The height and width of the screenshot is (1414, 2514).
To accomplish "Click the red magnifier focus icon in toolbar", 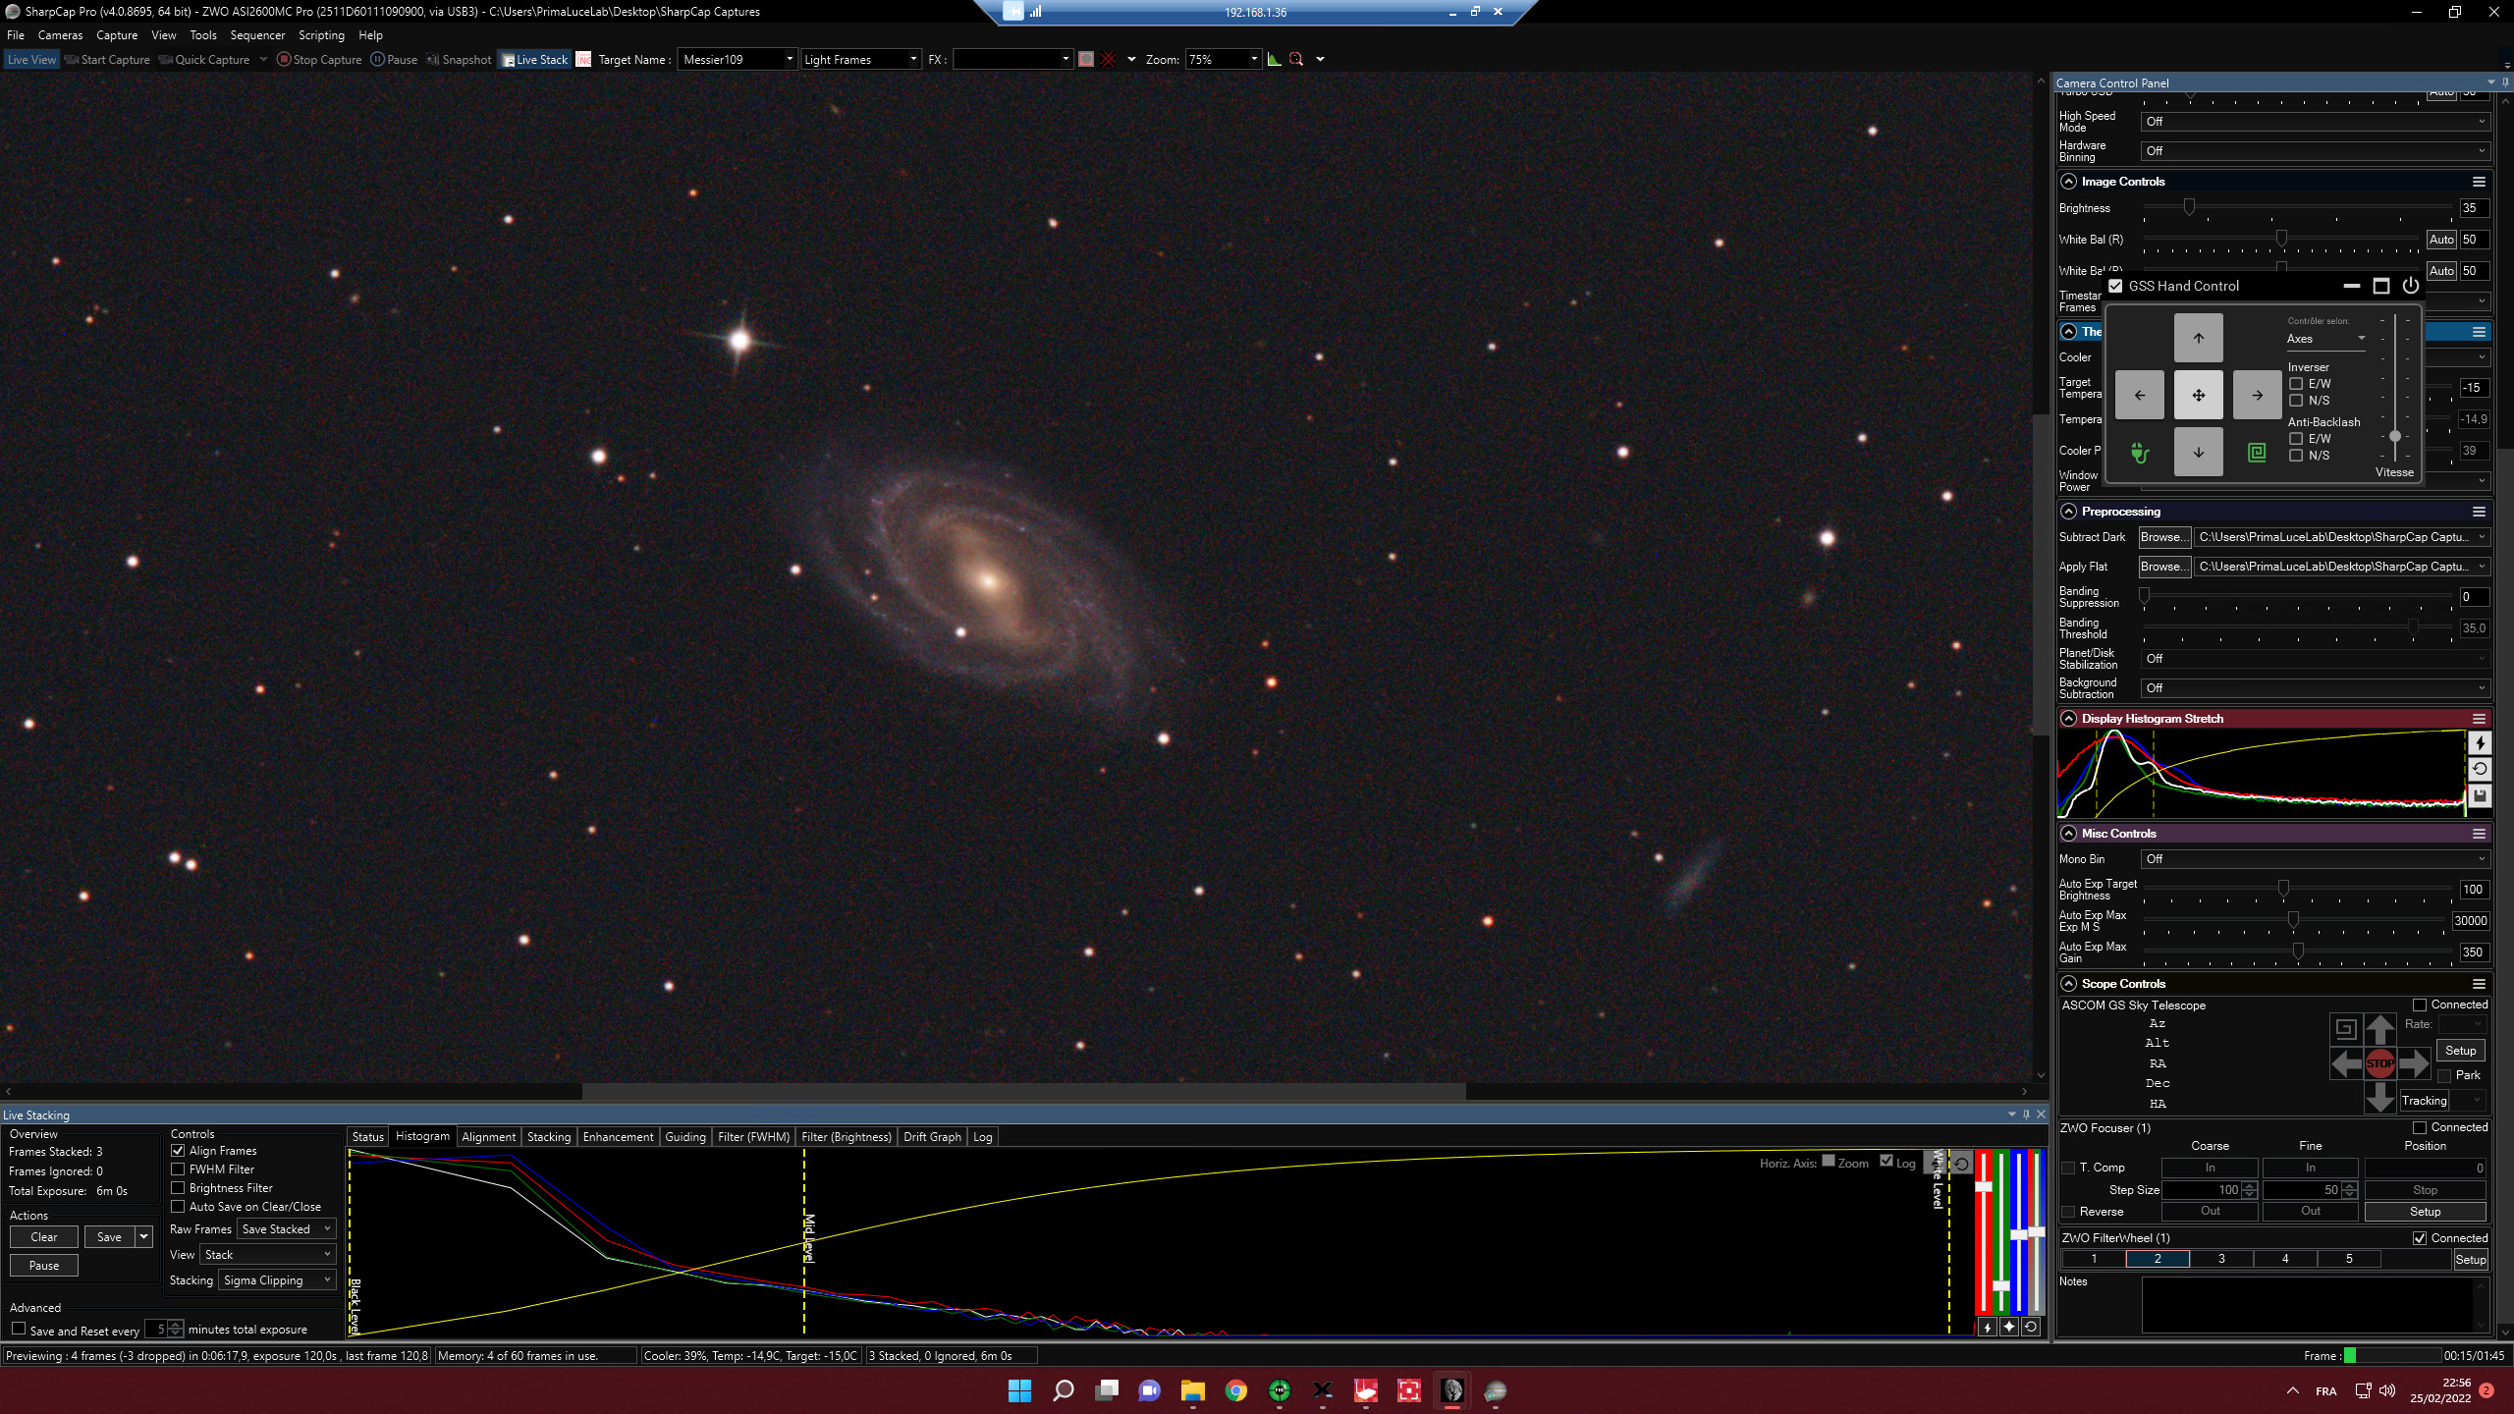I will click(1296, 59).
